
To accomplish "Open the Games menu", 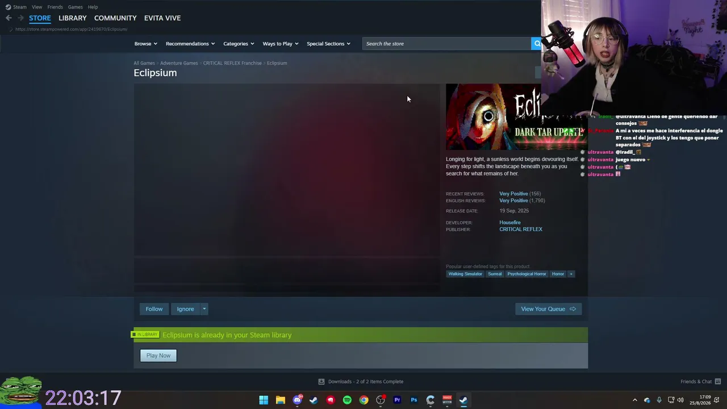I will pos(75,7).
